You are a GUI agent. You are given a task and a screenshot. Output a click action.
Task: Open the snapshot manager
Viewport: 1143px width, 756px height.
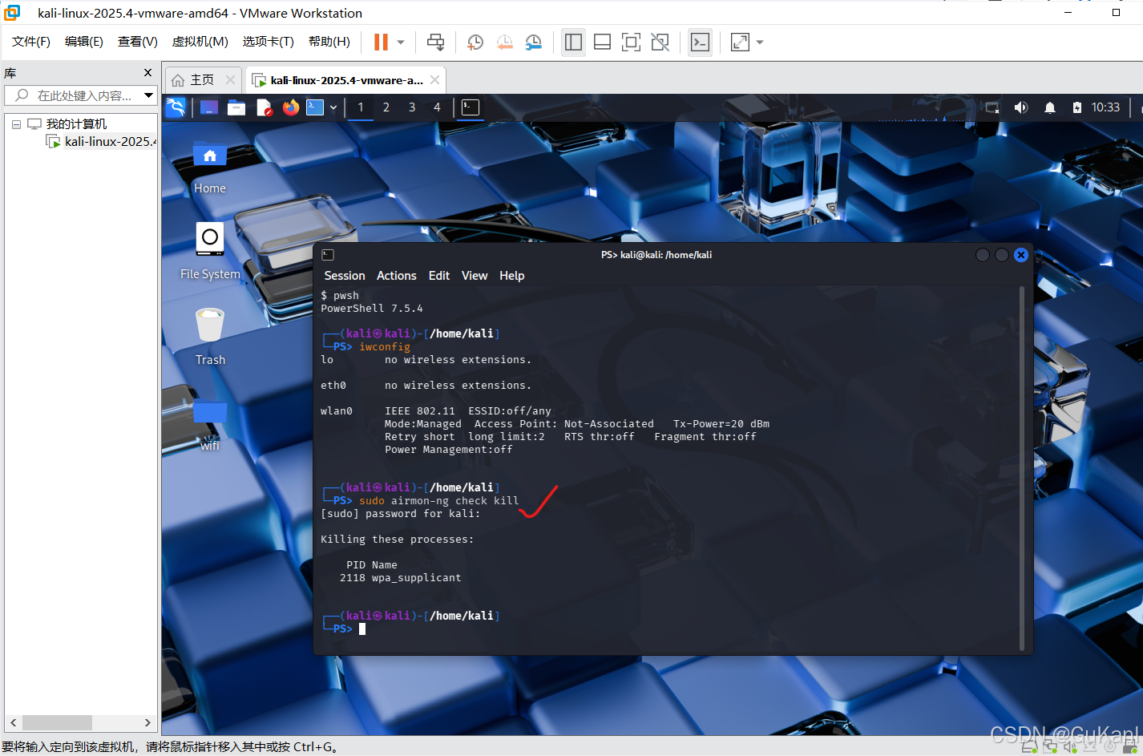(533, 42)
